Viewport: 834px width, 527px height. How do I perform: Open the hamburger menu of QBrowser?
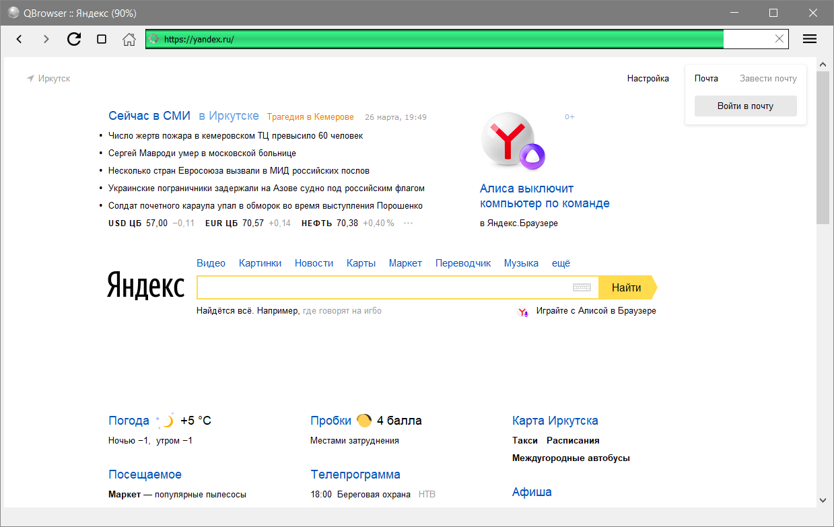tap(810, 39)
